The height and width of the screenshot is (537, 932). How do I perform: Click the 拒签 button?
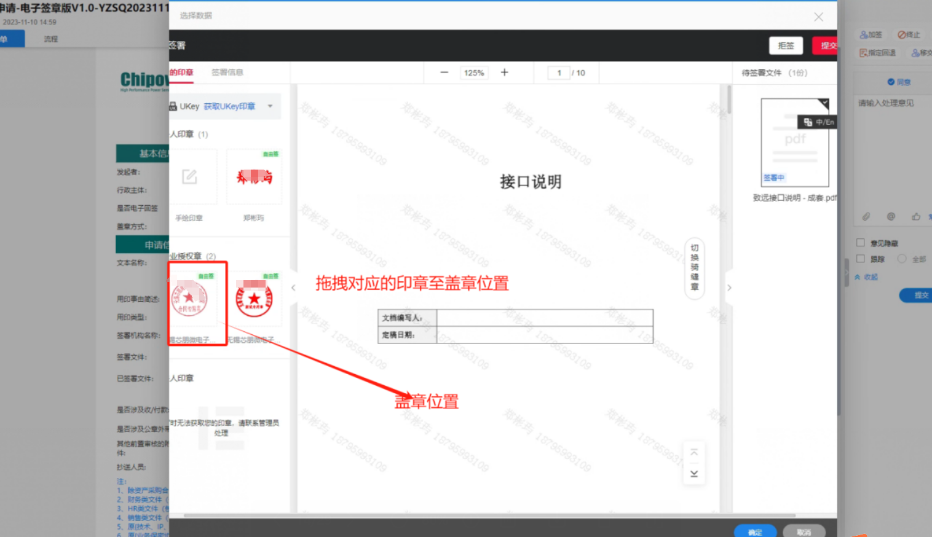point(786,45)
